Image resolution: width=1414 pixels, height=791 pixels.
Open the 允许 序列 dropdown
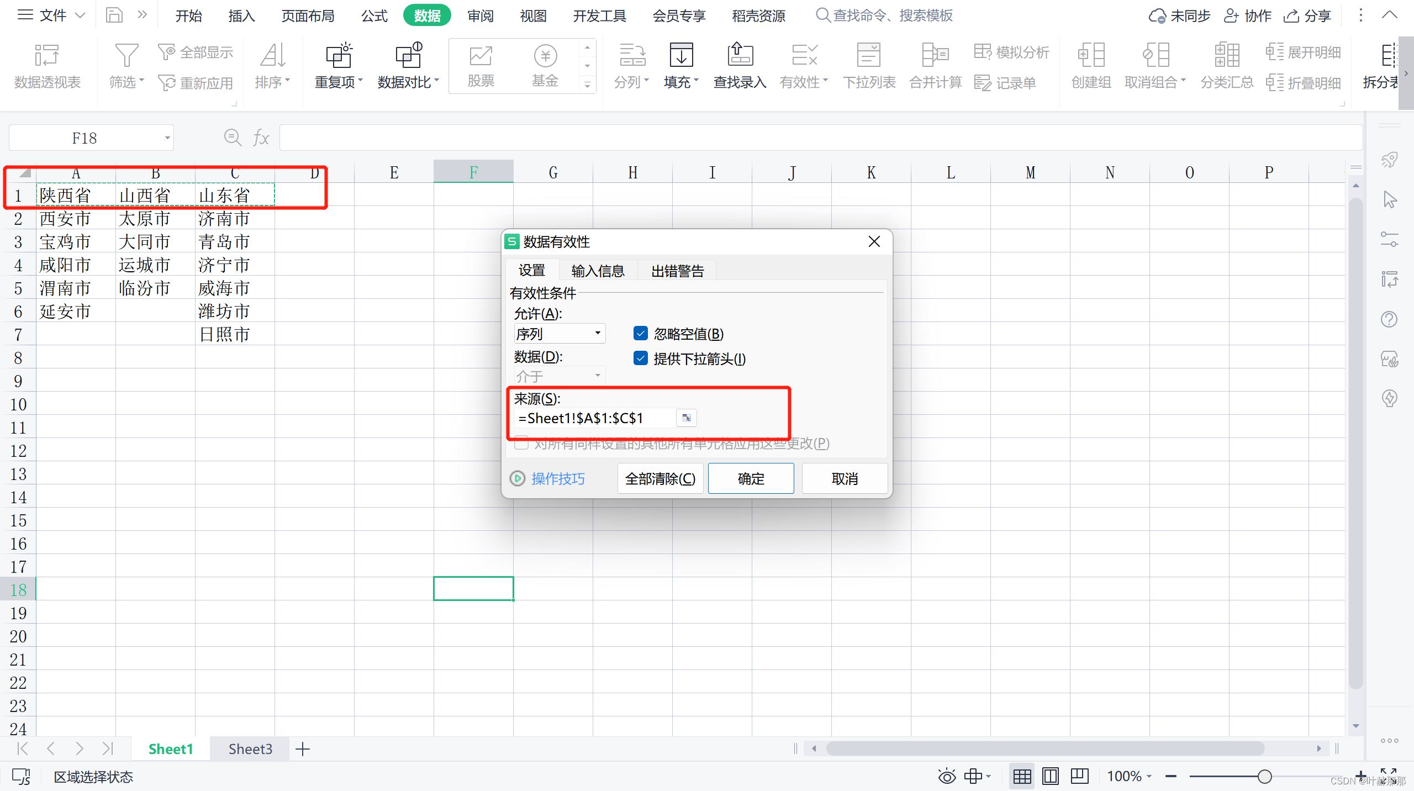click(x=597, y=334)
